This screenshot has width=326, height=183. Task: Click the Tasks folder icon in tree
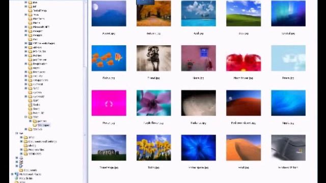point(30,105)
